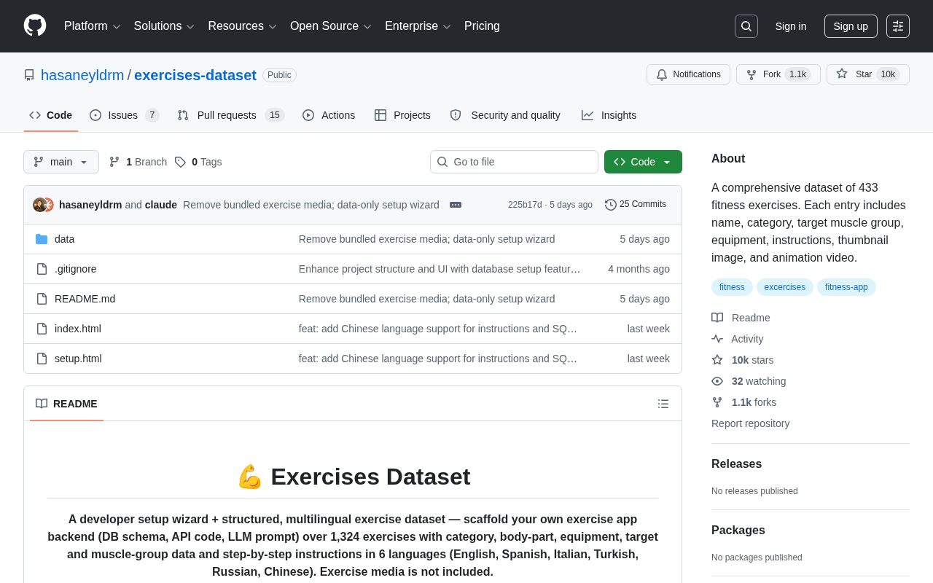The image size is (933, 583).
Task: Select the fitness-app topic tag
Action: pyautogui.click(x=846, y=287)
